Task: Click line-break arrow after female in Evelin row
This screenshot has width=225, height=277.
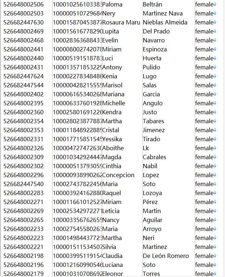Action: [215, 41]
